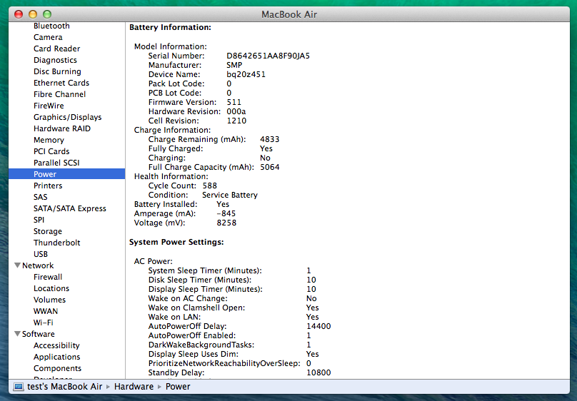The height and width of the screenshot is (401, 577).
Task: Click the Battery Information heading
Action: 171,27
